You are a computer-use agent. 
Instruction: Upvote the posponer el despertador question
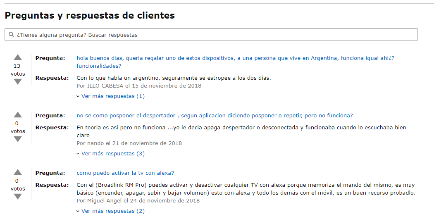(18, 114)
